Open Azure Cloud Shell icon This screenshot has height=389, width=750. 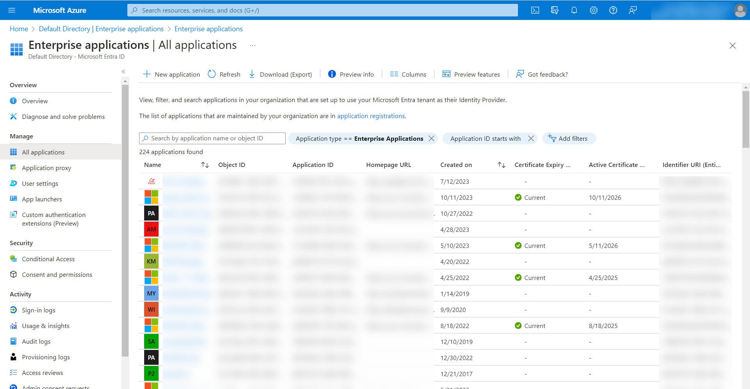coord(535,10)
